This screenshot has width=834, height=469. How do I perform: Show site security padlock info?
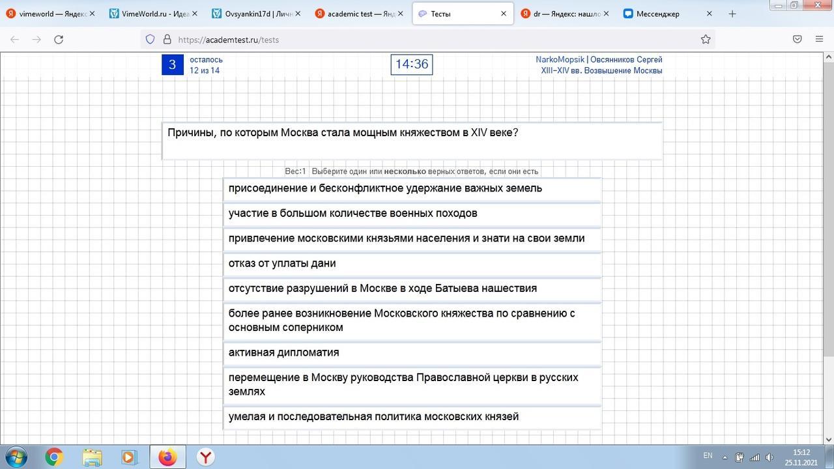(x=167, y=39)
